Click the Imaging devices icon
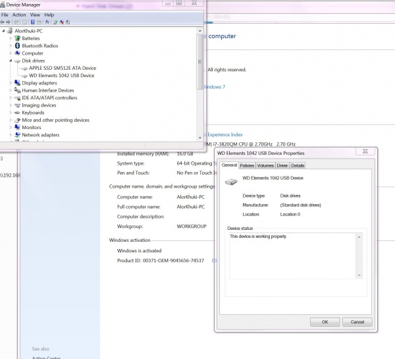This screenshot has width=395, height=359. [x=17, y=105]
